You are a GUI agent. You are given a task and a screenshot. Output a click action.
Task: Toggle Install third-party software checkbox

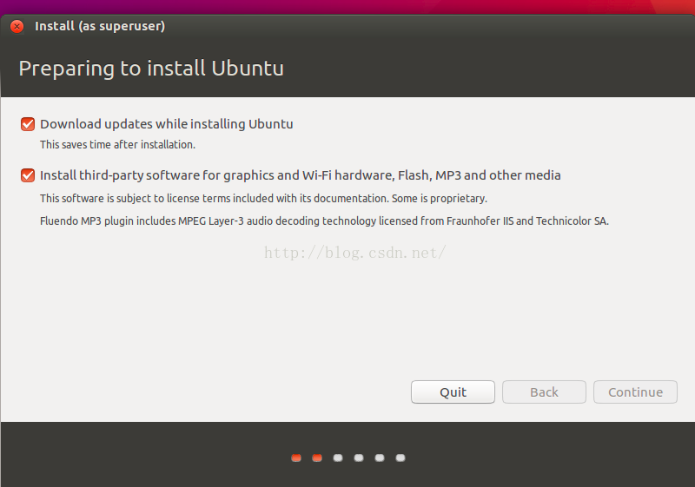click(28, 175)
